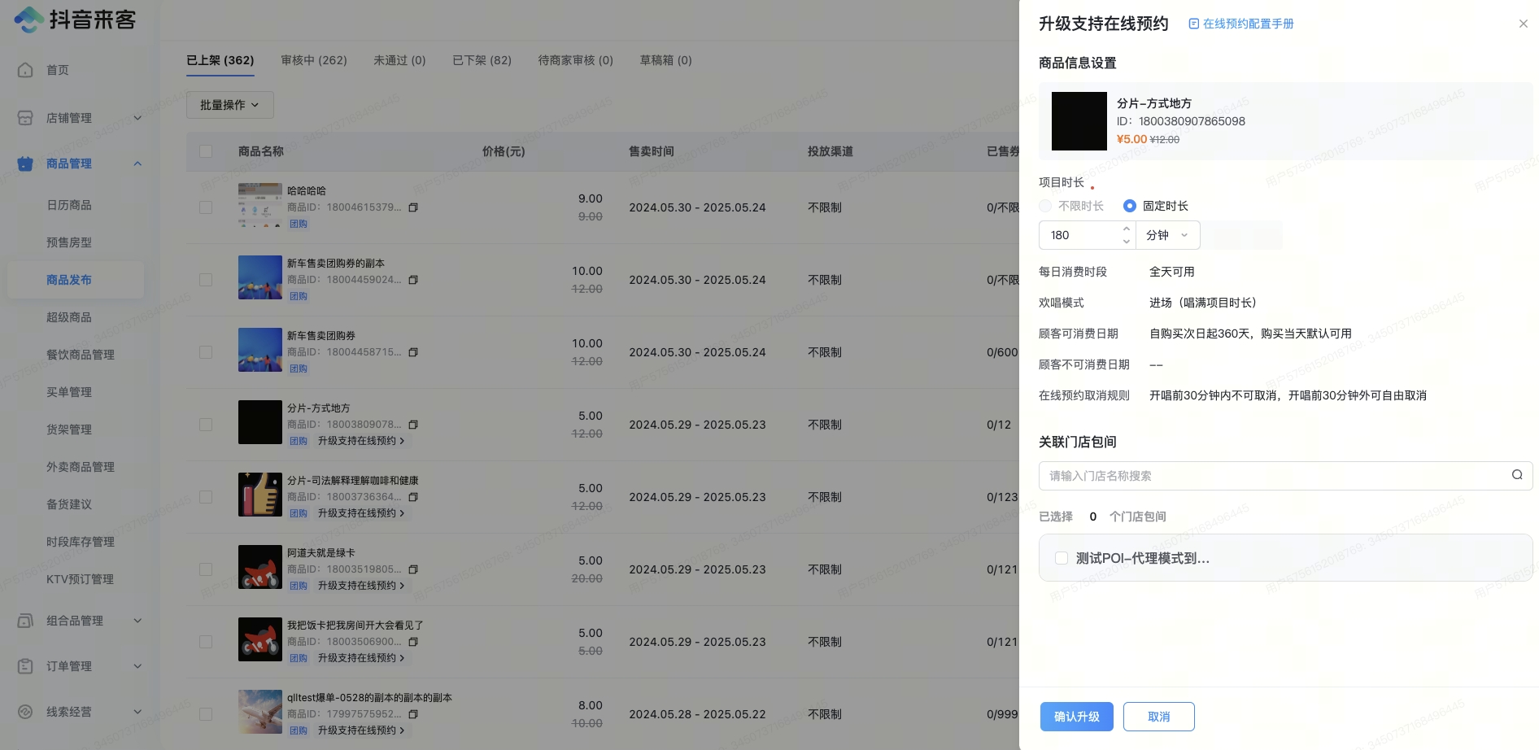Click the 首页 home icon in sidebar
The height and width of the screenshot is (750, 1539).
(25, 70)
